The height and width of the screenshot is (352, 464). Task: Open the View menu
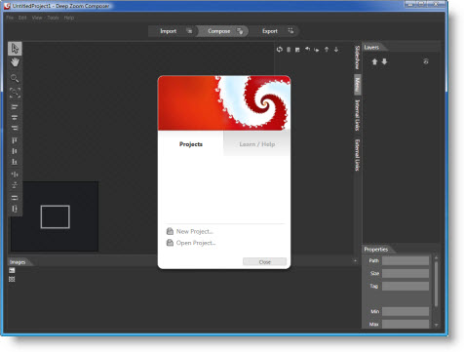37,18
